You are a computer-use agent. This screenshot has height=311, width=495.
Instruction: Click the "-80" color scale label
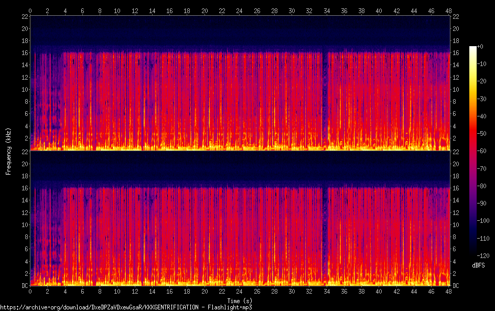click(482, 186)
